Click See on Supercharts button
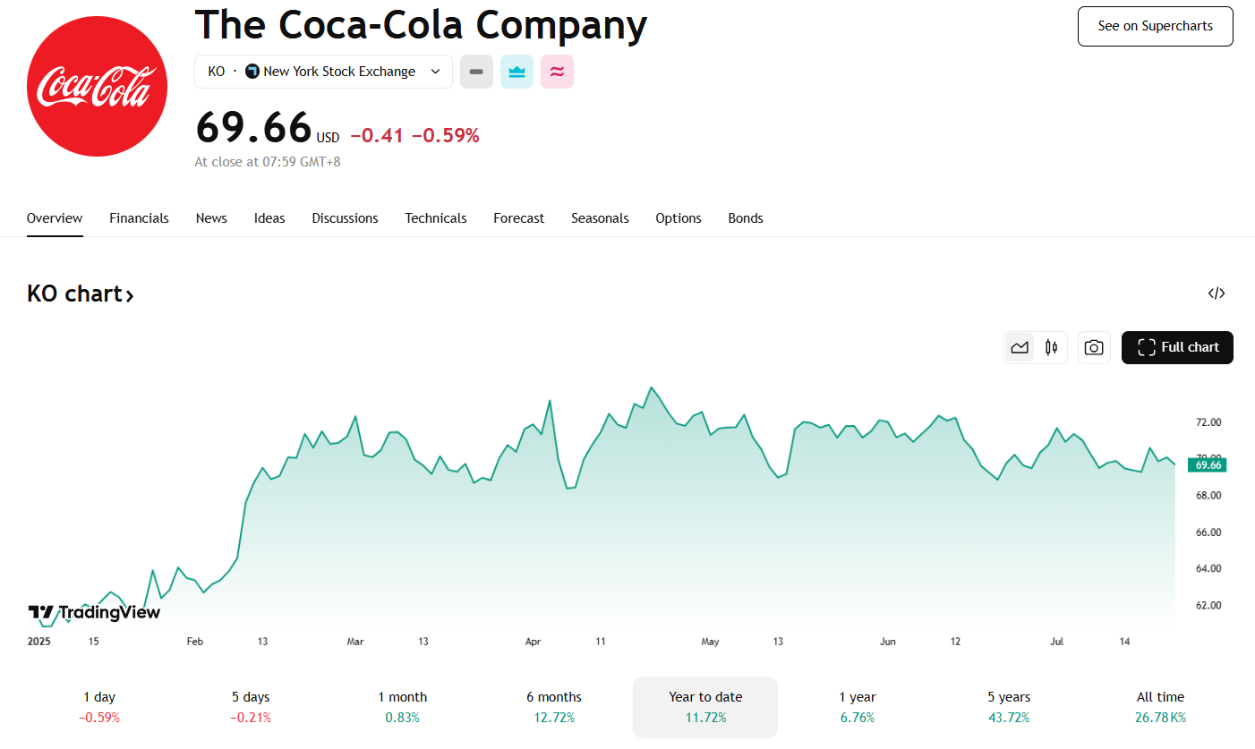The width and height of the screenshot is (1255, 749). tap(1155, 26)
